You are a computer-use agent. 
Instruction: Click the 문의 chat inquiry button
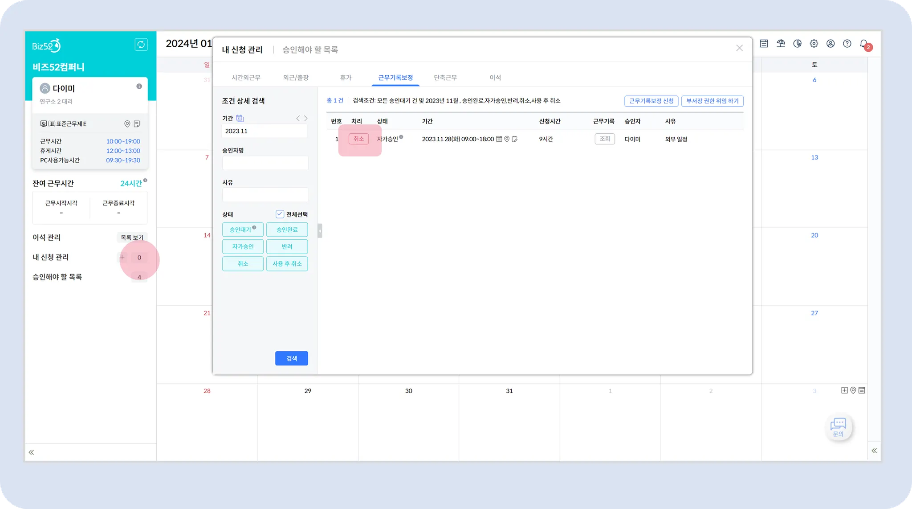tap(838, 427)
